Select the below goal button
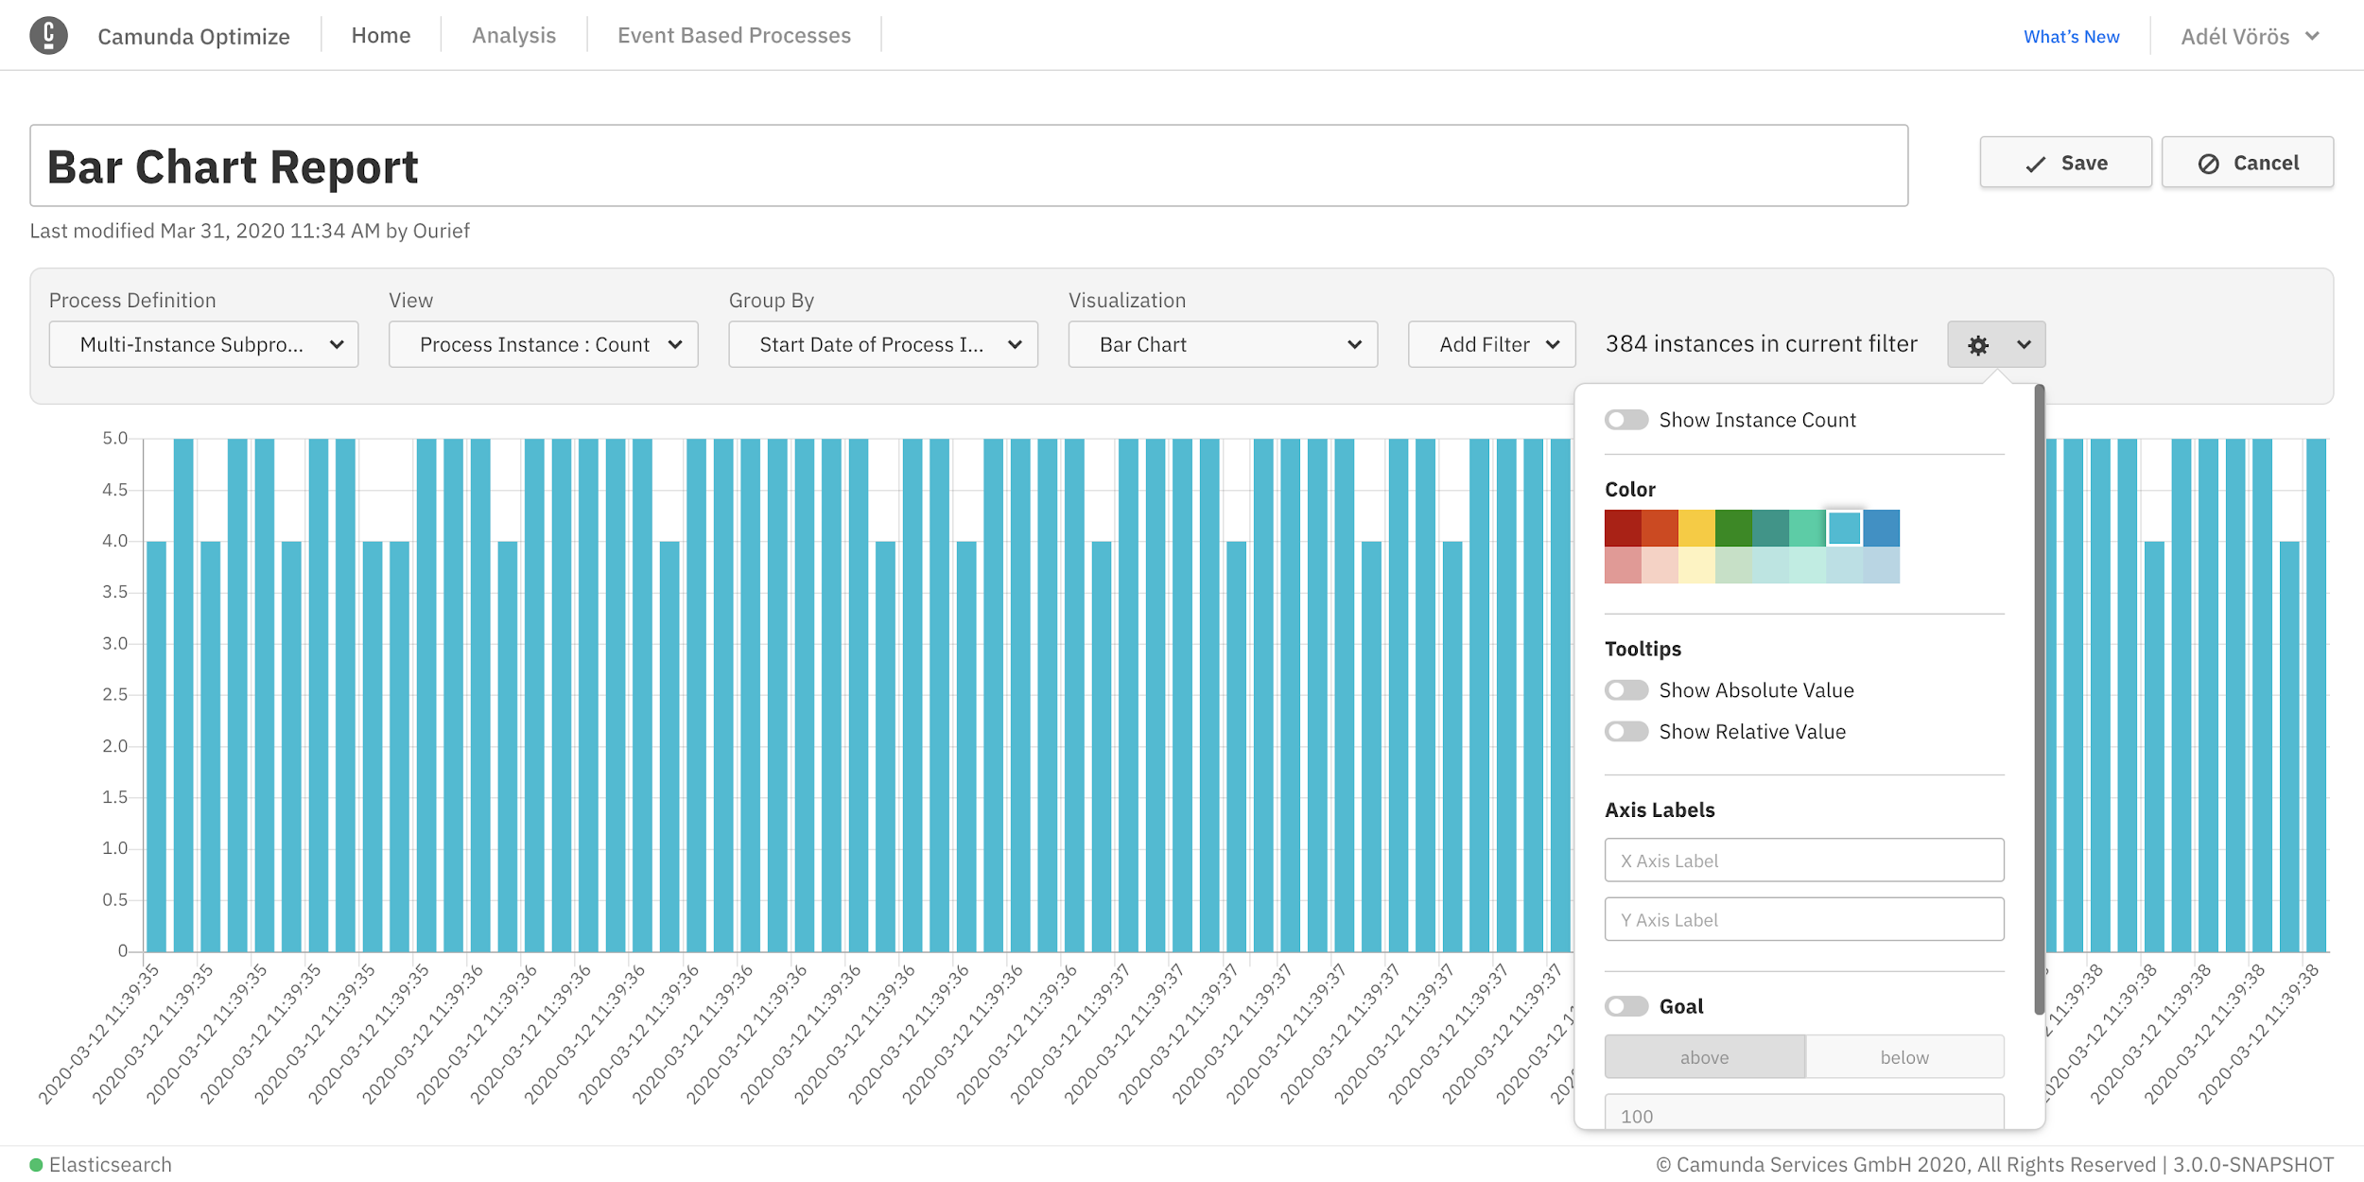 click(1903, 1057)
